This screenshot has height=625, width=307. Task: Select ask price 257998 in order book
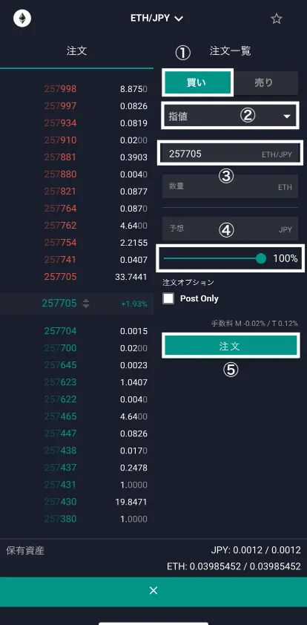[60, 89]
